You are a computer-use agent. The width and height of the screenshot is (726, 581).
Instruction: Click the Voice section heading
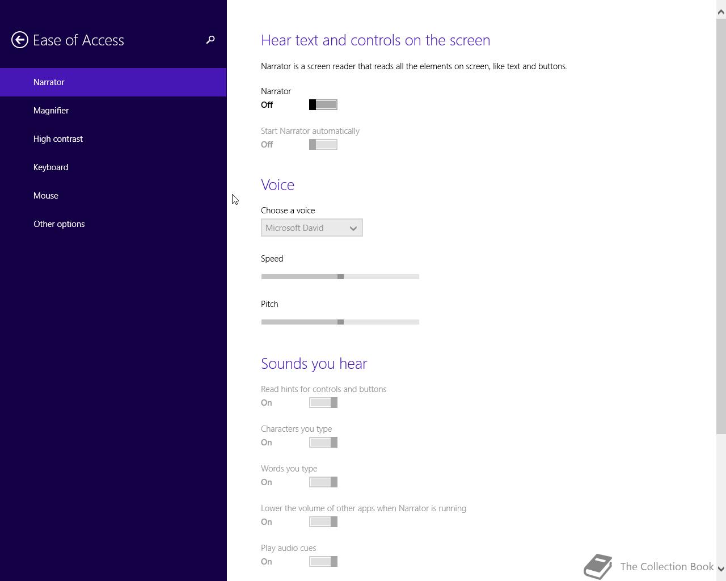277,185
